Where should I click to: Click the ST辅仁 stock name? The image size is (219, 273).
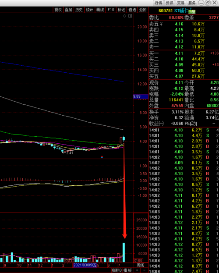click(181, 11)
